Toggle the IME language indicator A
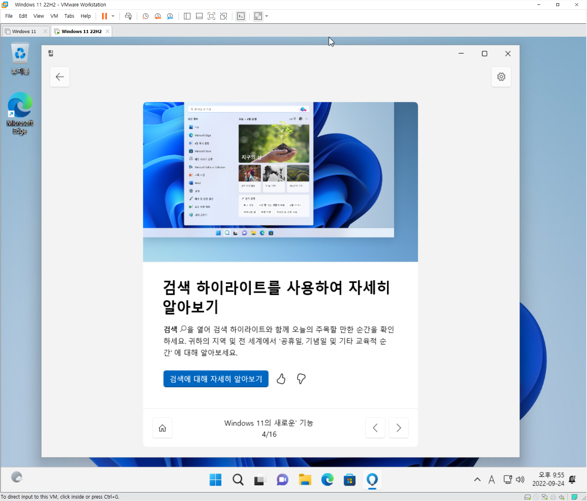Viewport: 587px width, 501px height. tap(491, 480)
